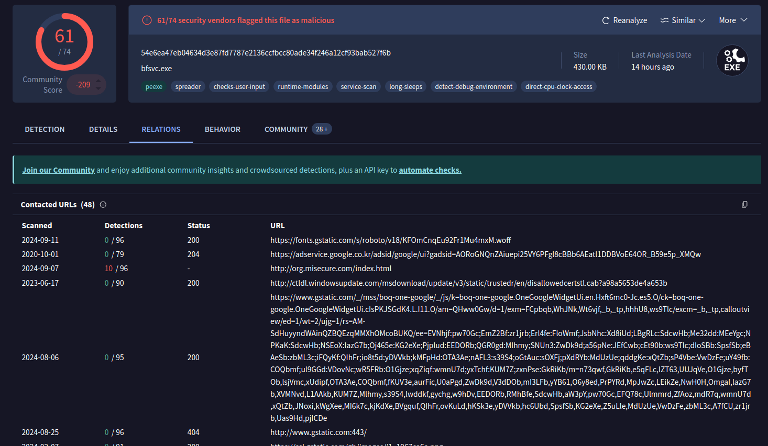The height and width of the screenshot is (446, 768).
Task: Switch to the DETAILS tab
Action: [x=103, y=129]
